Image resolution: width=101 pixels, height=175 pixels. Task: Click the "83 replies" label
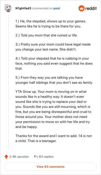tap(46, 157)
